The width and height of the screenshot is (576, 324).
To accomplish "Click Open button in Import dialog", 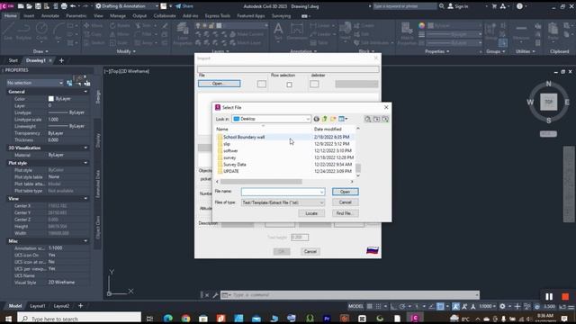I will click(220, 84).
